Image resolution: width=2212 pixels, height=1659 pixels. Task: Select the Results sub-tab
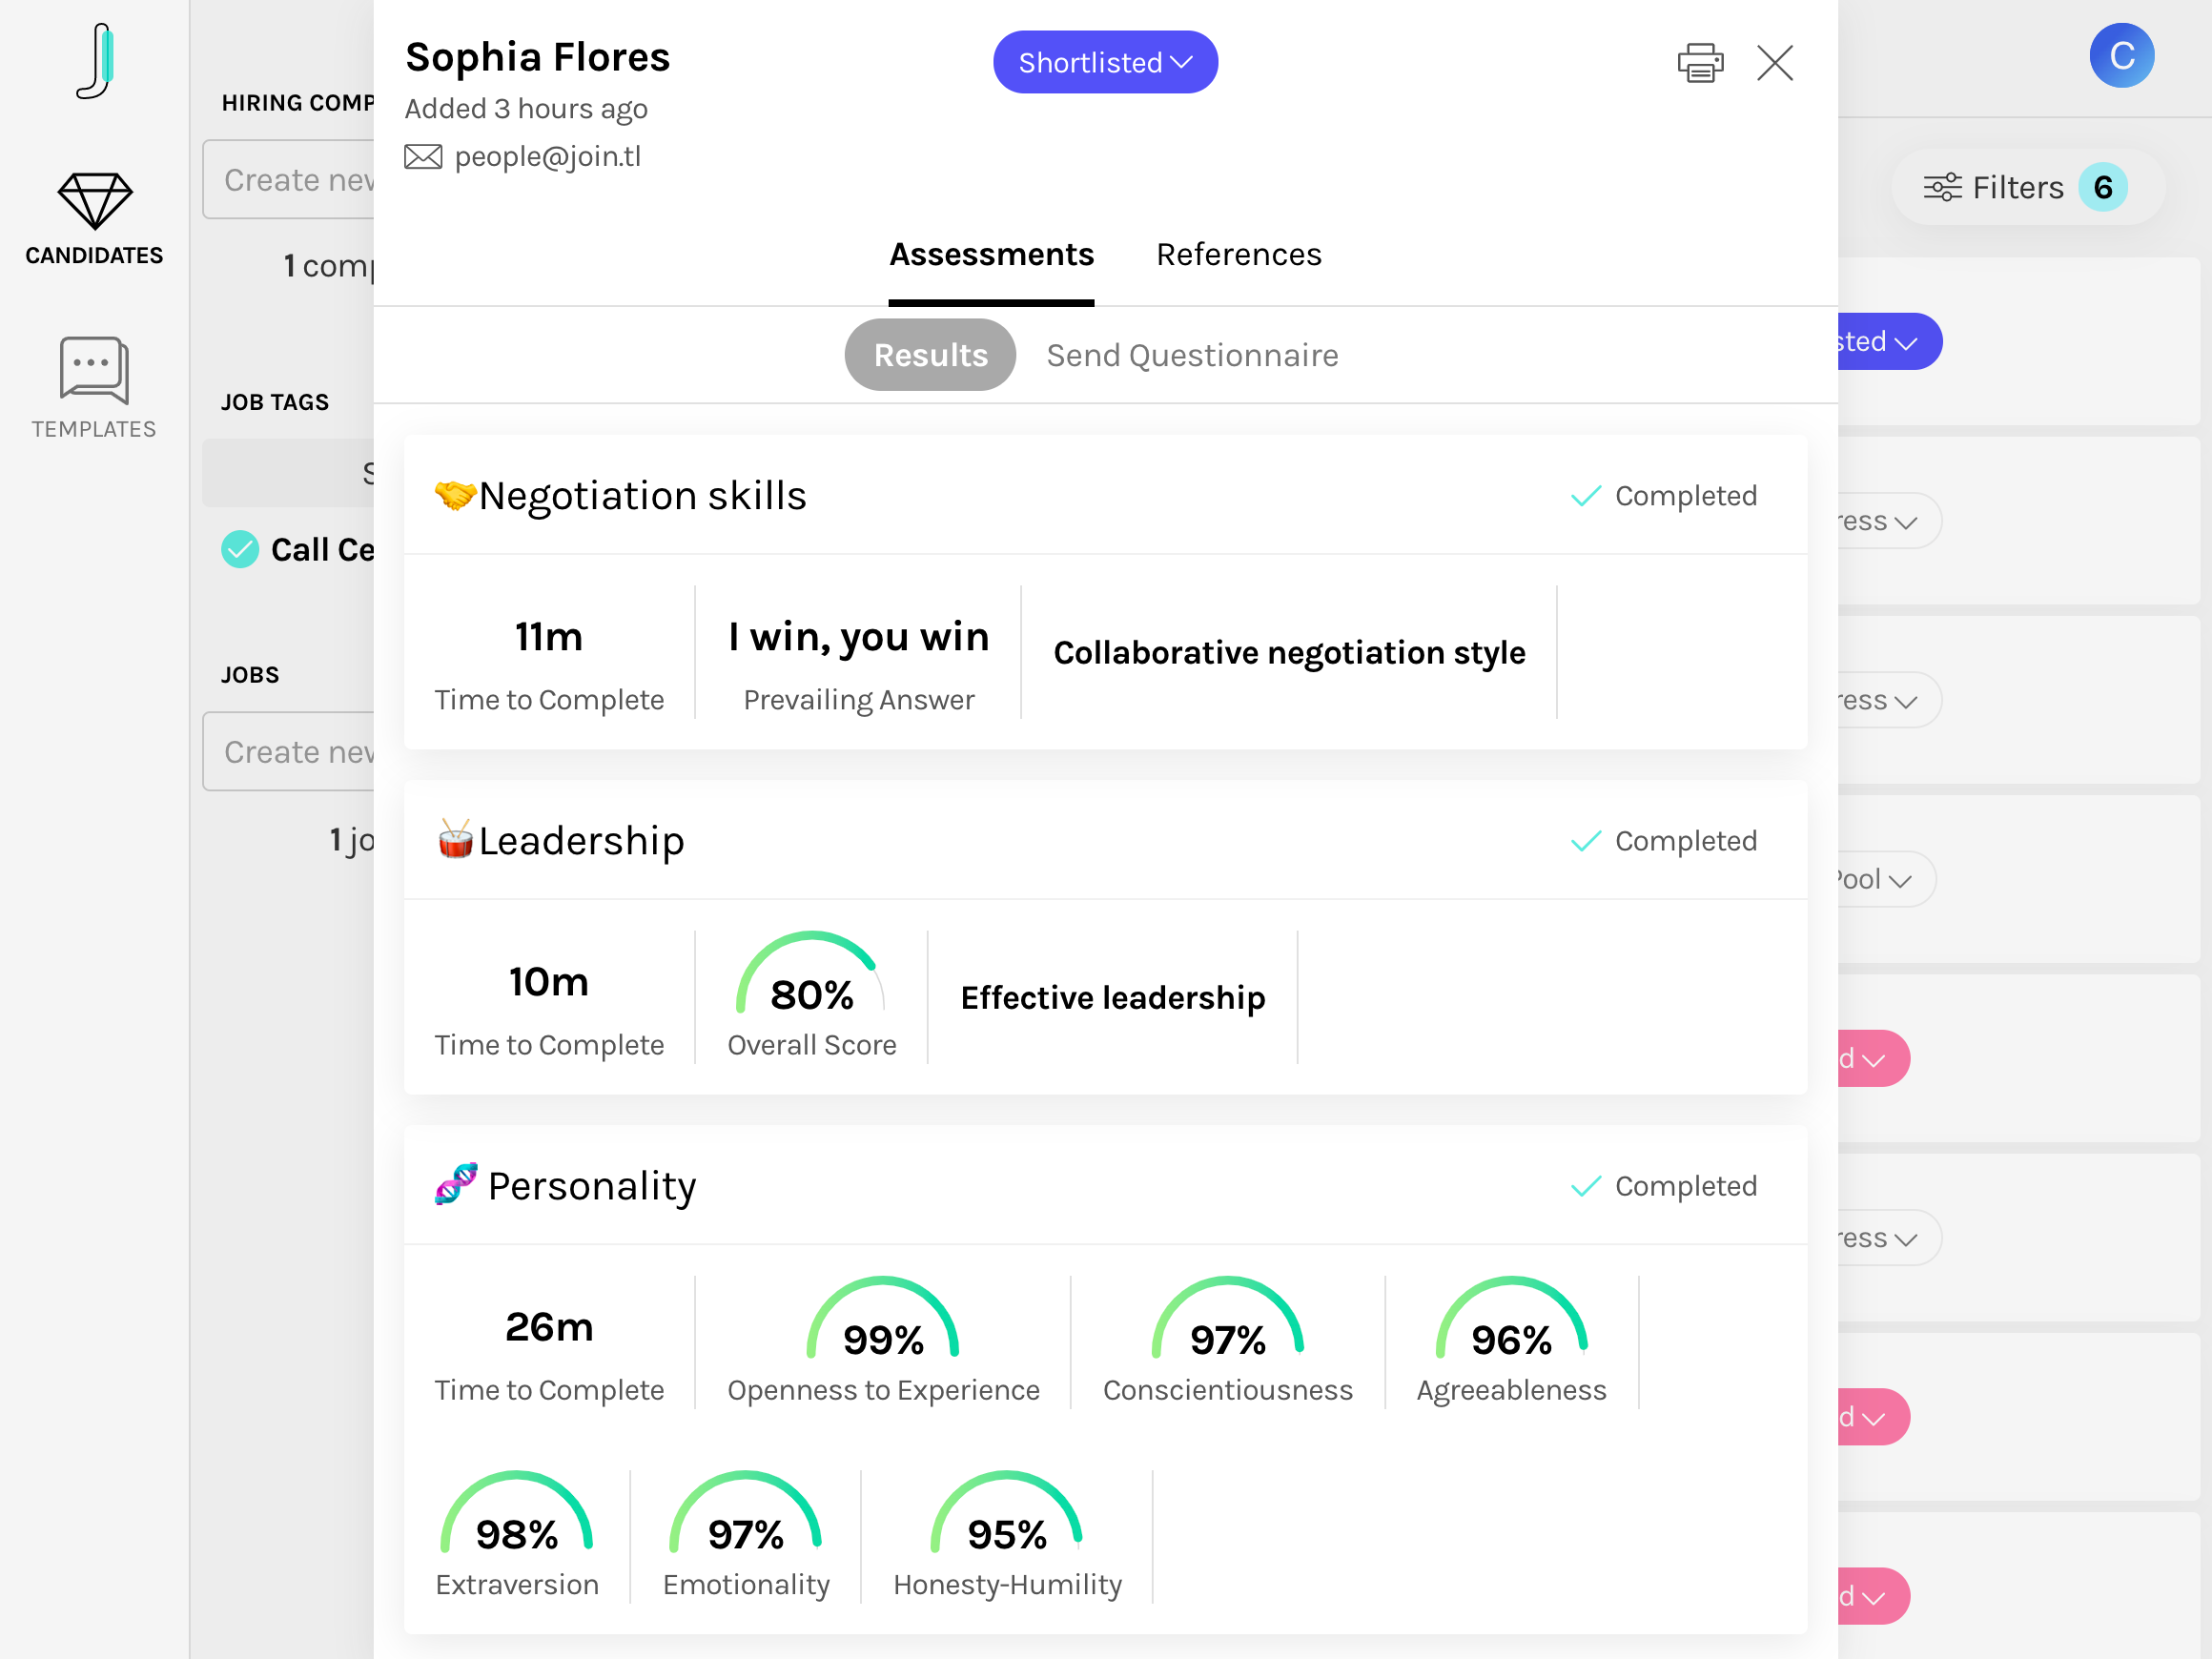[x=930, y=355]
